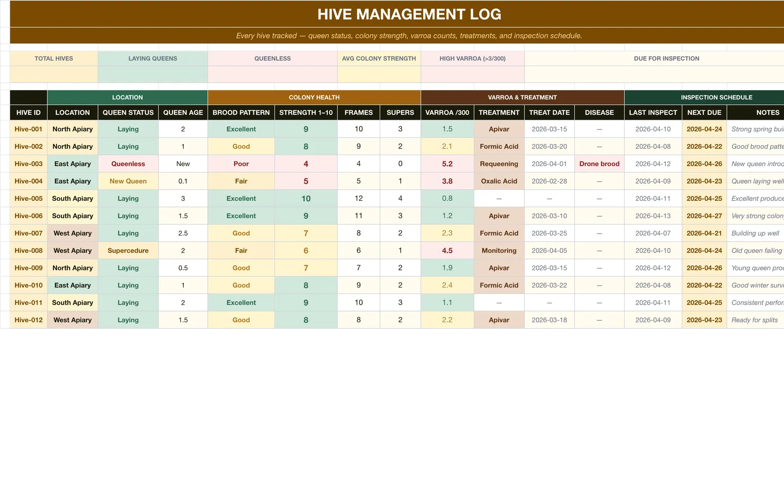Viewport: 784px width, 504px height.
Task: Click the HIGH VARROA (>3/300) label
Action: point(472,58)
